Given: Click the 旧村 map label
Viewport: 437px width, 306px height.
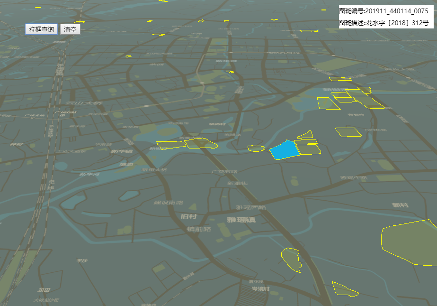Looking at the screenshot, I should (x=189, y=216).
